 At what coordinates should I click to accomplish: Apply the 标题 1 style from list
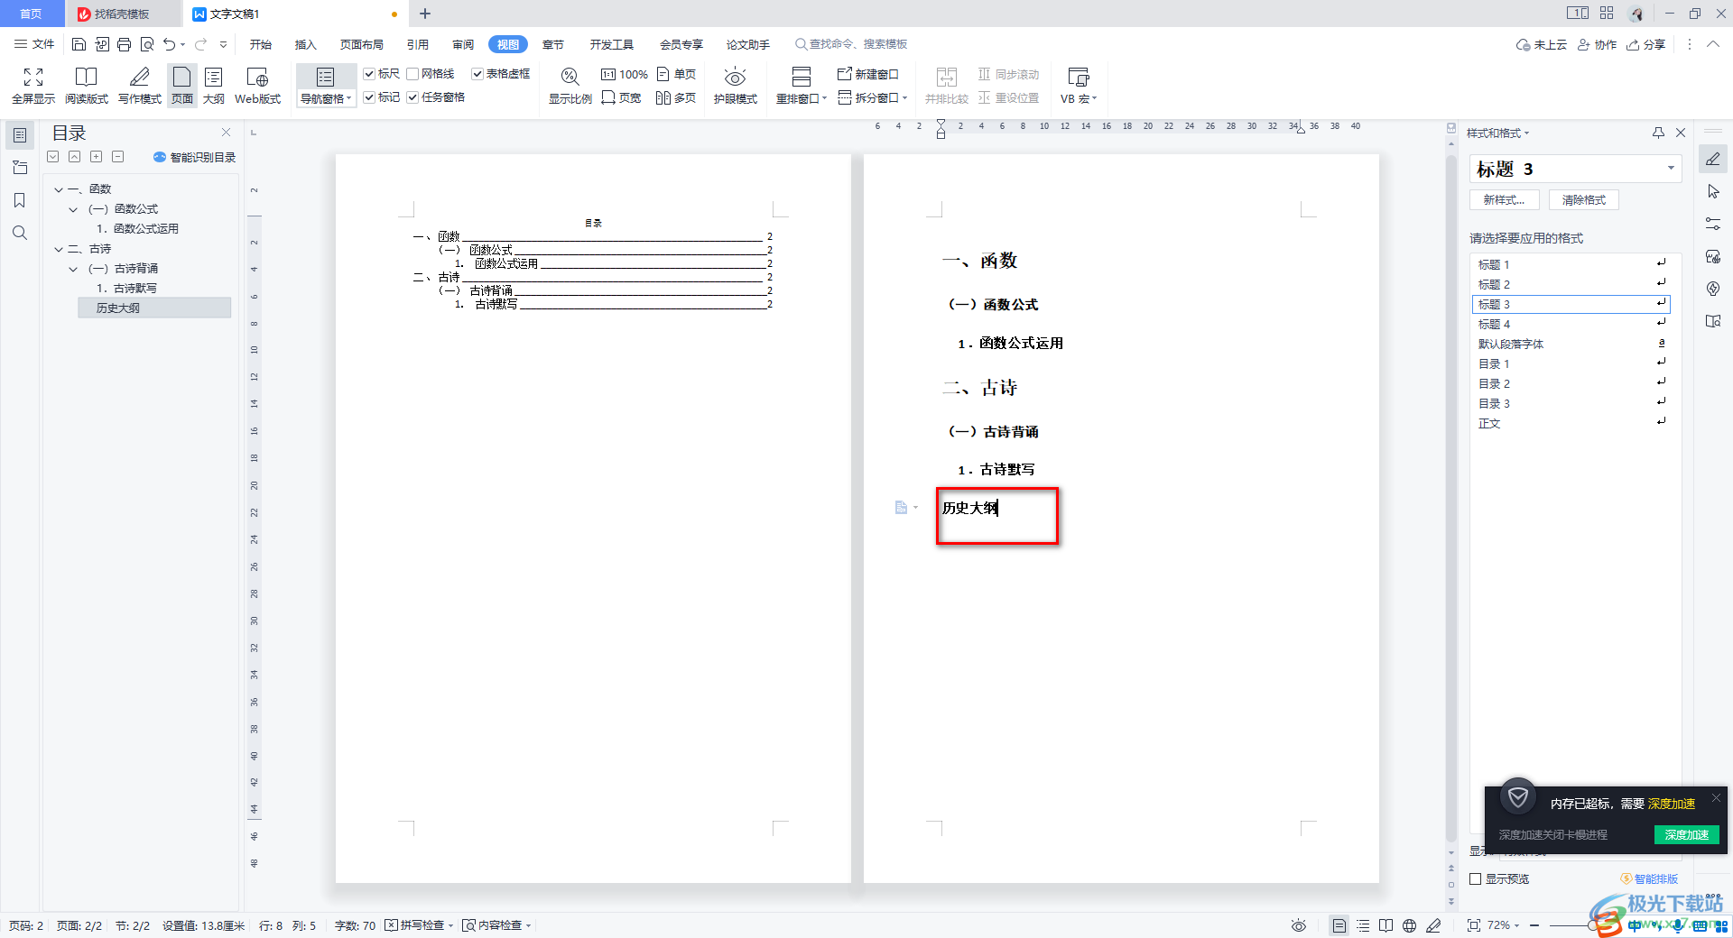(x=1571, y=264)
